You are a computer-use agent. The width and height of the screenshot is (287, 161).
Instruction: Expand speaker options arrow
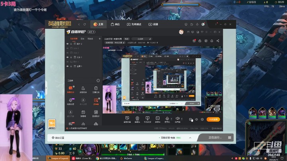pyautogui.click(x=181, y=118)
